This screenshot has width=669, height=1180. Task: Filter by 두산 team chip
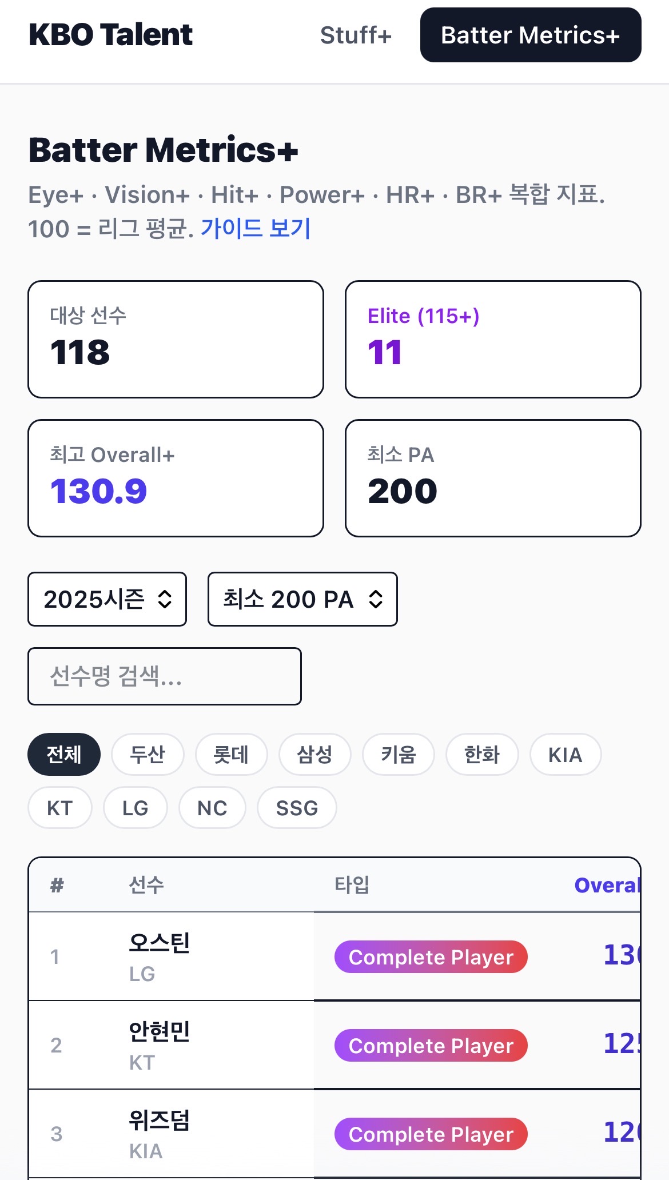(x=148, y=755)
